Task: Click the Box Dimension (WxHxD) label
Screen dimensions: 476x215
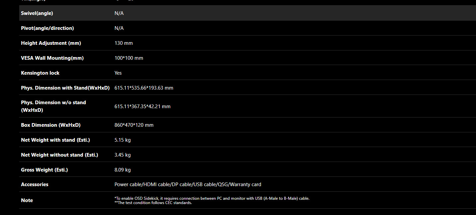Action: tap(51, 125)
